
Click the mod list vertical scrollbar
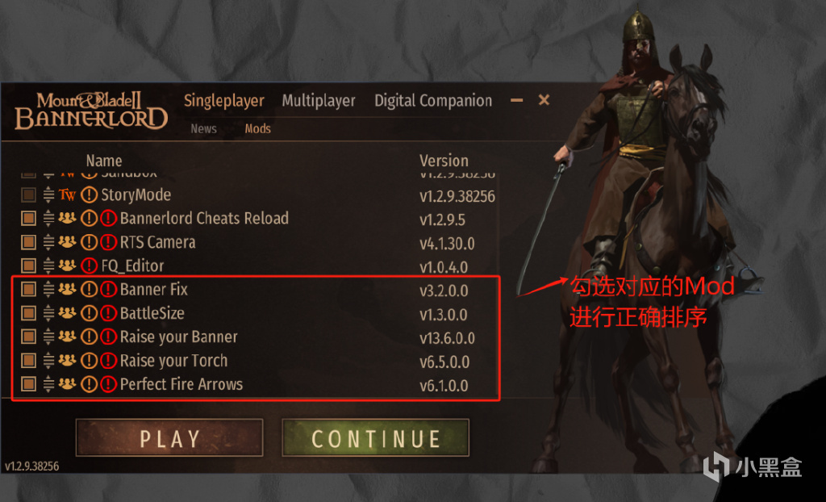coord(498,285)
